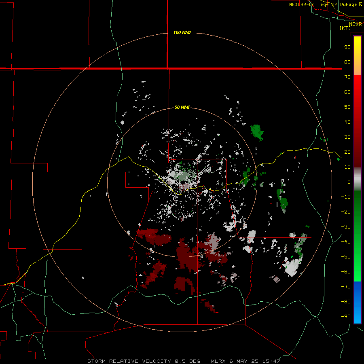Click the '50 NMI' range ring label
The image size is (364, 364).
182,107
